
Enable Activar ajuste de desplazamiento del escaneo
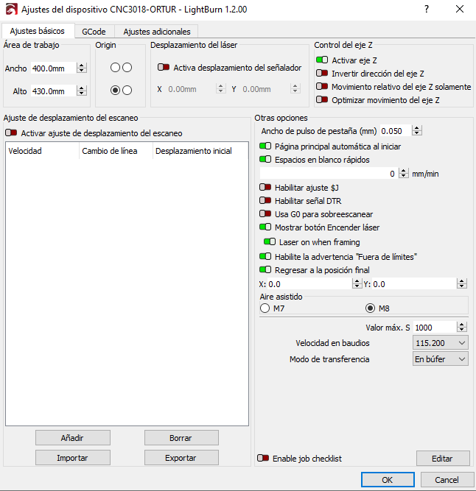coord(11,133)
